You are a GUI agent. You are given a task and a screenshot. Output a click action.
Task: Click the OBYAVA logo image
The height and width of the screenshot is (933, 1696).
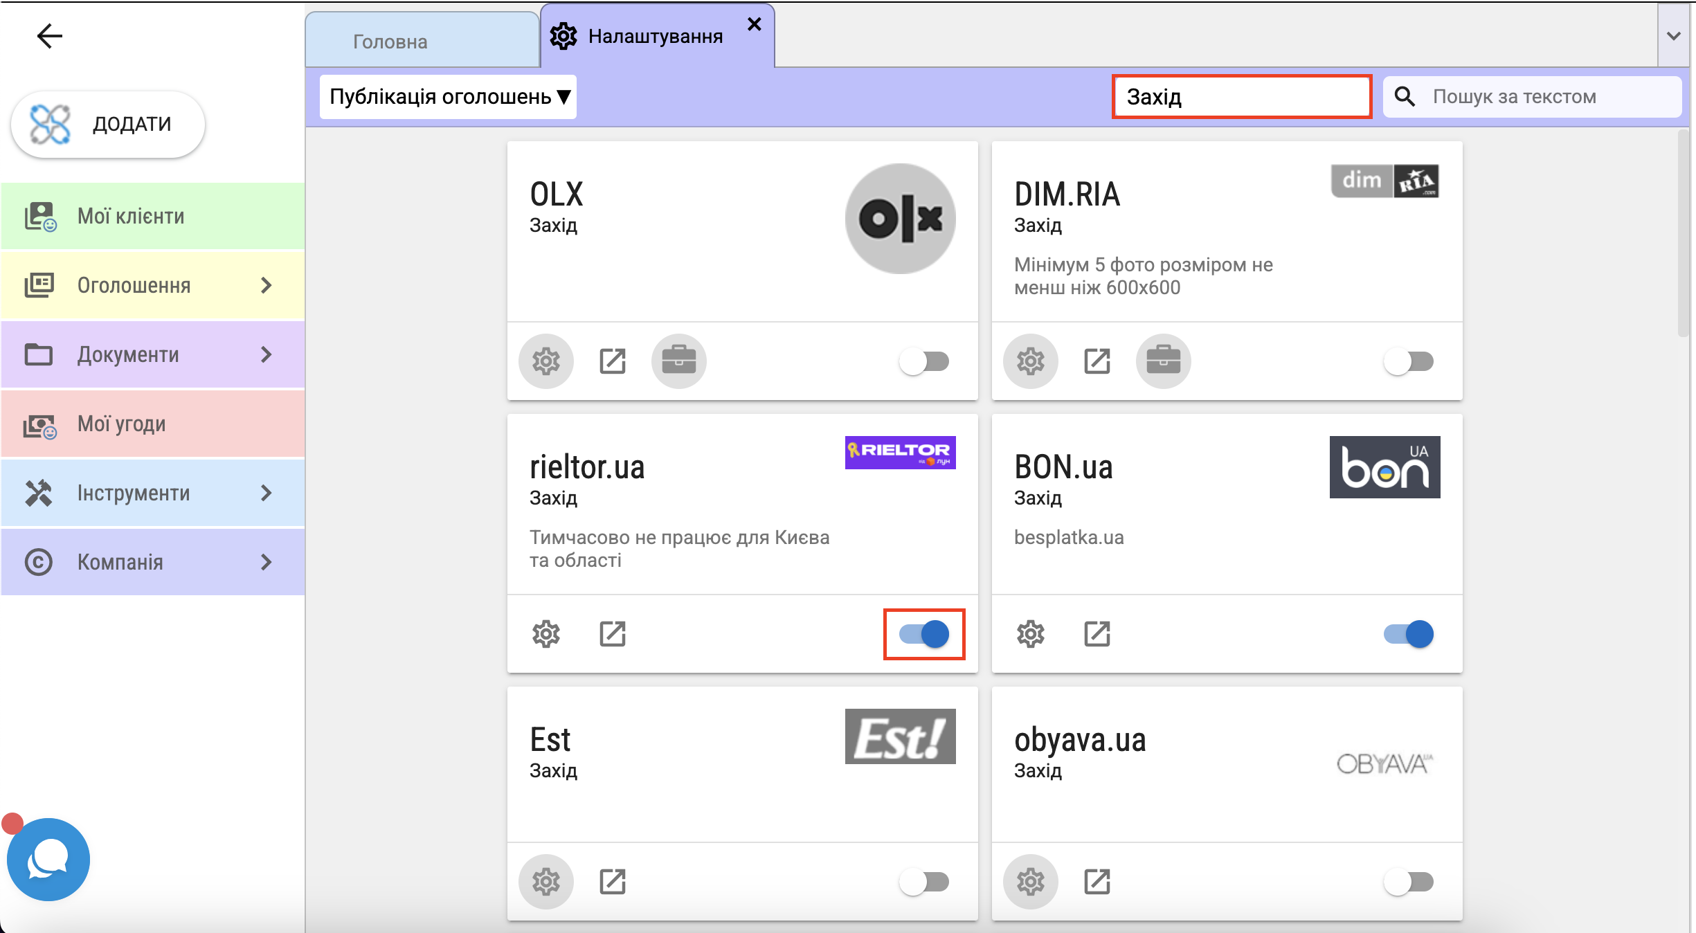click(1385, 764)
